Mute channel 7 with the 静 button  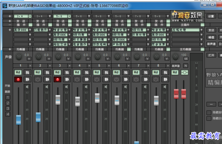(145, 80)
